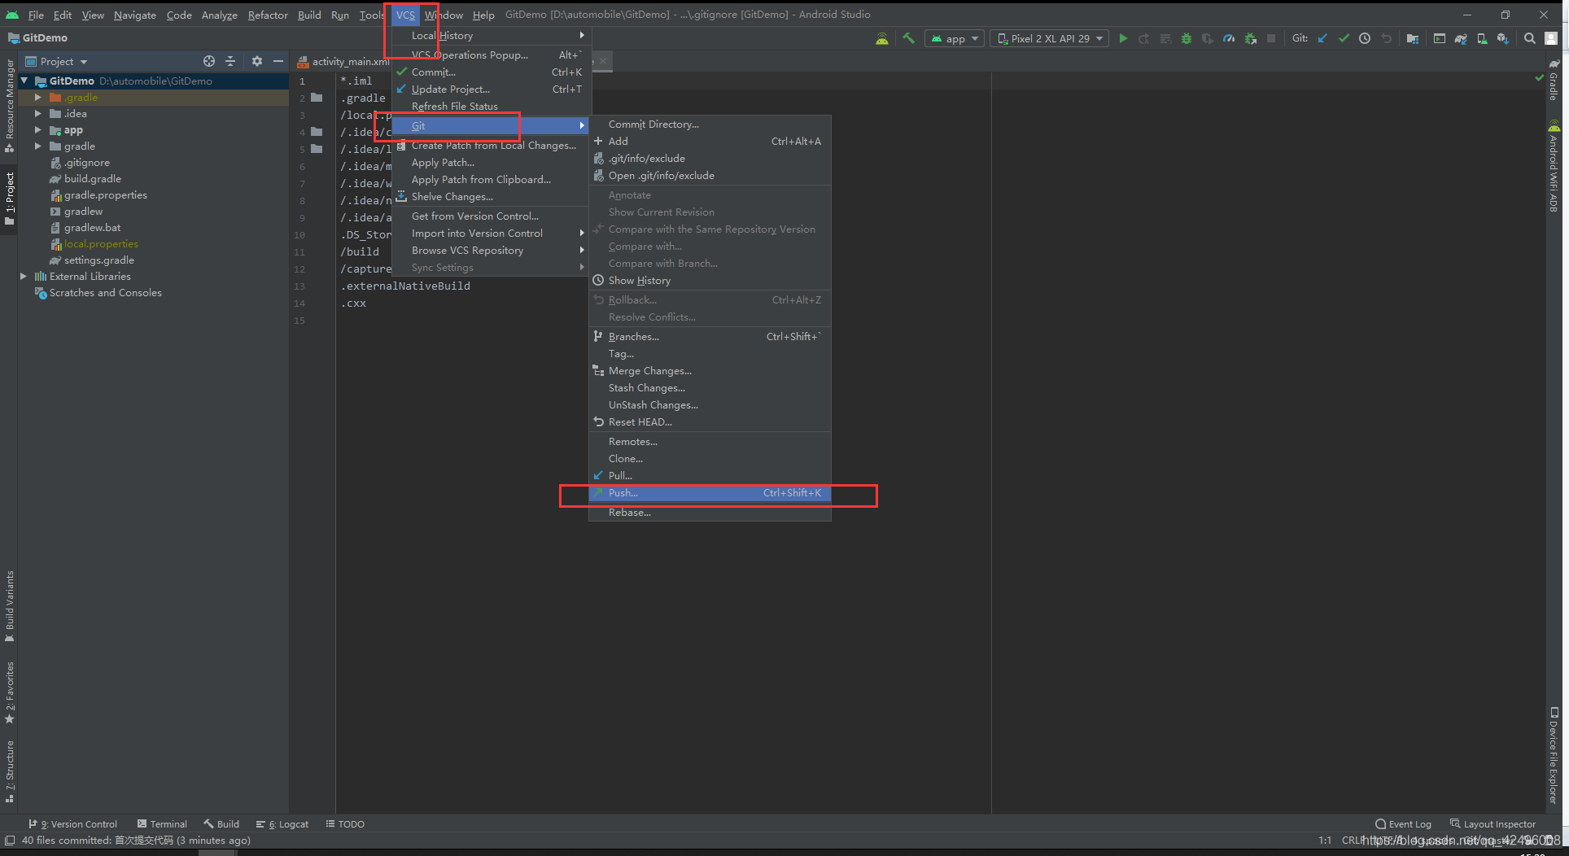1569x856 pixels.
Task: Open the Event Log panel
Action: click(1403, 824)
